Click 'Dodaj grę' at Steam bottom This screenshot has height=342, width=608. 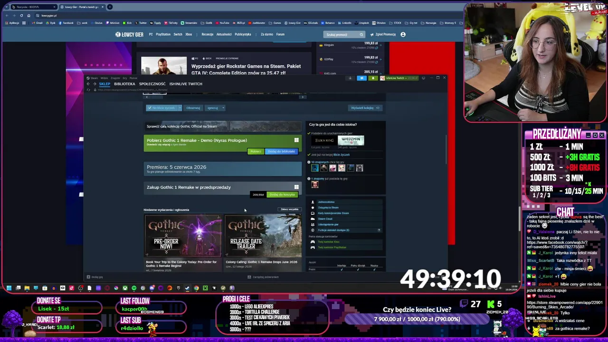pyautogui.click(x=95, y=277)
